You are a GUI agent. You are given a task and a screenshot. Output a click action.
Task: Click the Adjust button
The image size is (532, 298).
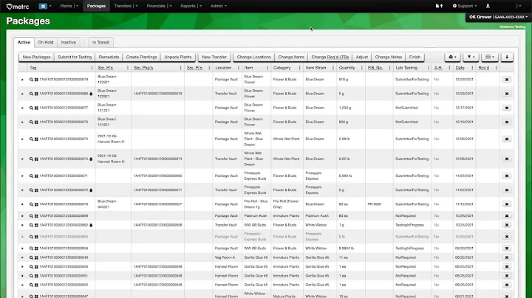(362, 57)
